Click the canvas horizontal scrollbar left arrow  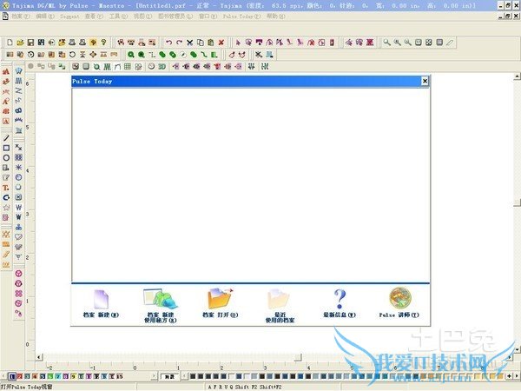pyautogui.click(x=39, y=357)
